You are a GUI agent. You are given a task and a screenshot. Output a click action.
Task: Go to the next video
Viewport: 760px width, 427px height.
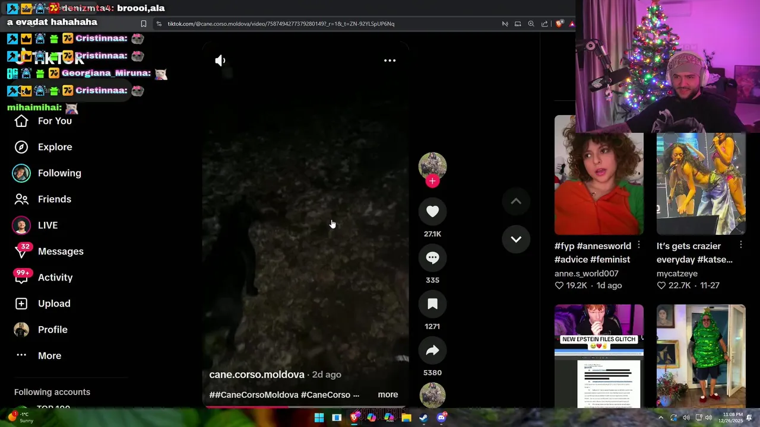click(x=516, y=240)
